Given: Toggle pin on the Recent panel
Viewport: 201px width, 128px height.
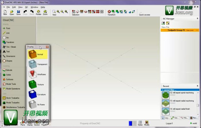Looking at the screenshot, I should click(x=197, y=86).
